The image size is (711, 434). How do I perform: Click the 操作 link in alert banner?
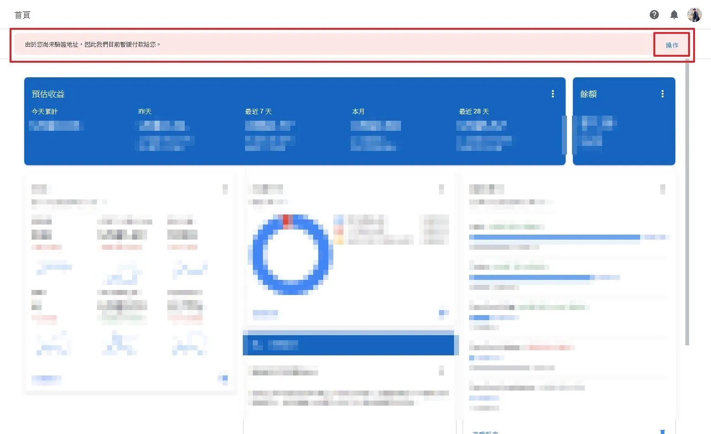(x=672, y=45)
